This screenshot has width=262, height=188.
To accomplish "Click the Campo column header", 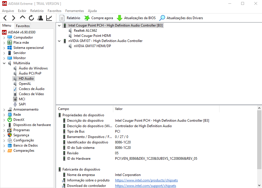I will click(x=85, y=109).
